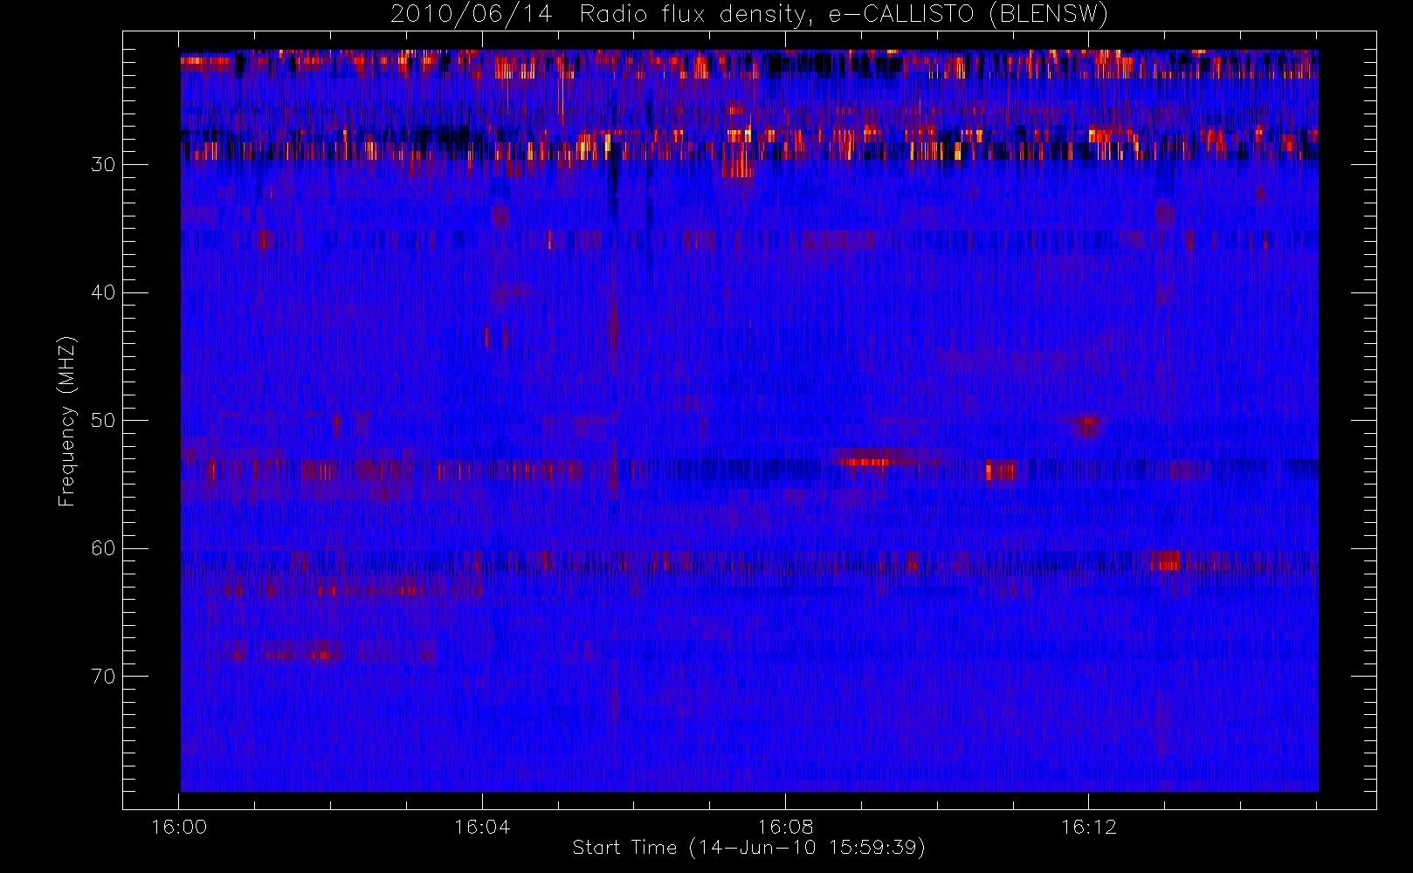Click the '16:12' time tick label

click(x=1088, y=827)
